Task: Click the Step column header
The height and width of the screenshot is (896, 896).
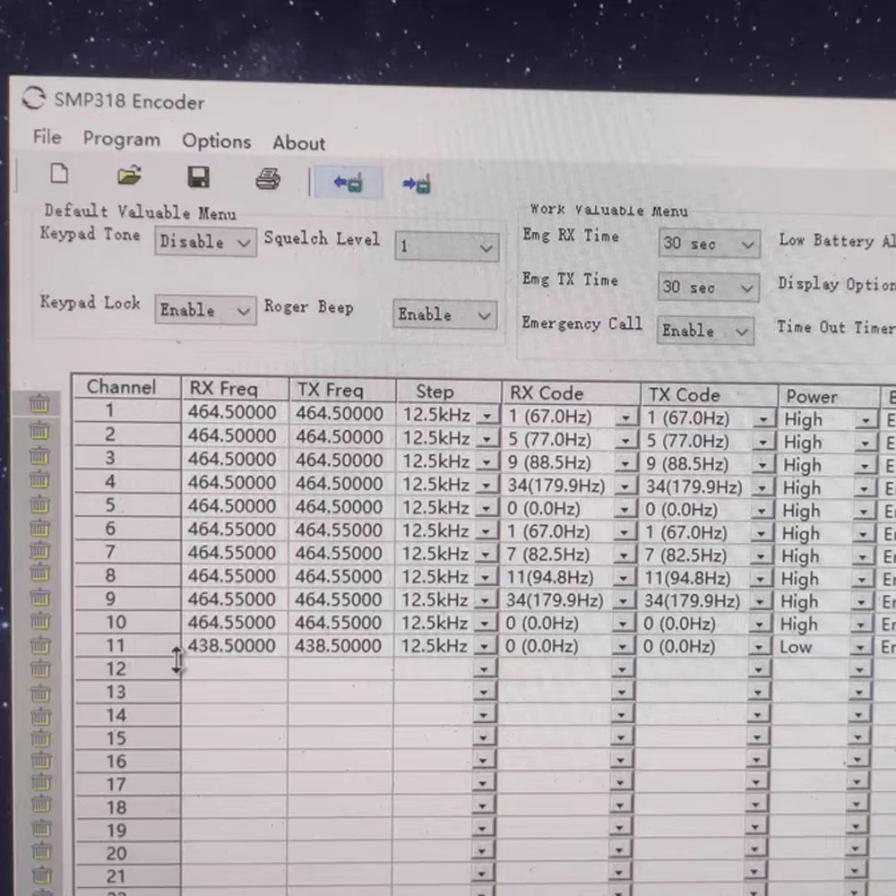Action: 448,392
